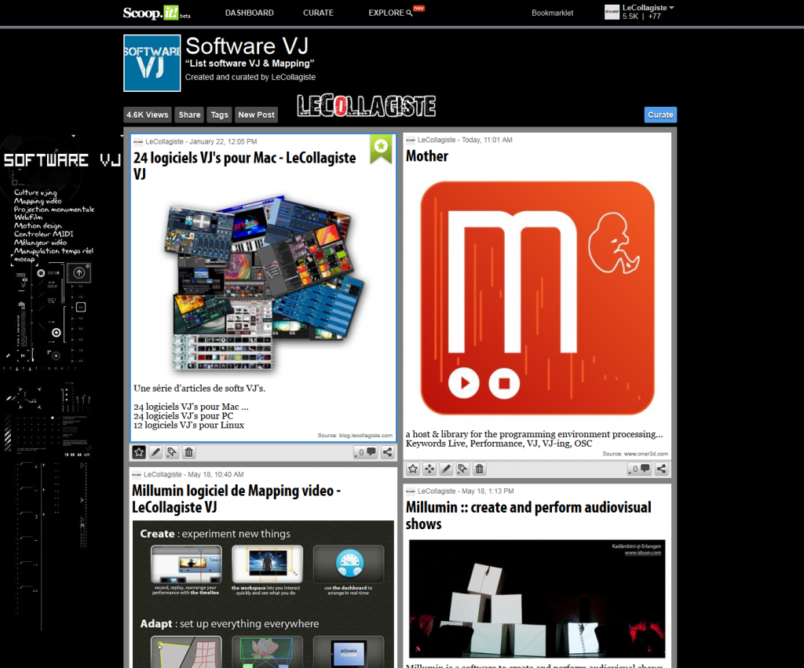Click the Share button under the topic title
This screenshot has height=668, width=804.
[190, 115]
